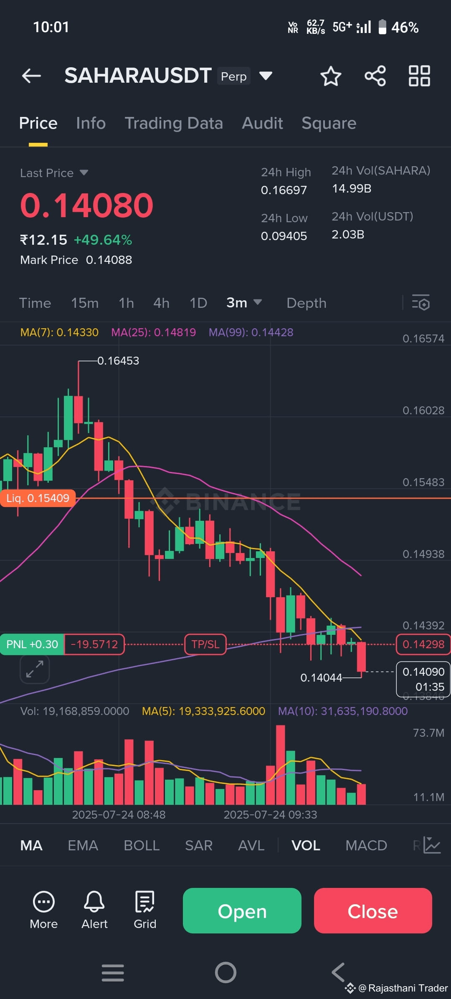The height and width of the screenshot is (999, 451).
Task: Open the More options icon
Action: click(x=44, y=910)
